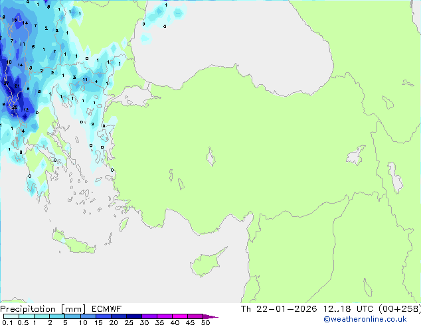Viewport: 421px width, 325px height.
Task: Click the 1–2 mm legend swatch
Action: pyautogui.click(x=42, y=316)
